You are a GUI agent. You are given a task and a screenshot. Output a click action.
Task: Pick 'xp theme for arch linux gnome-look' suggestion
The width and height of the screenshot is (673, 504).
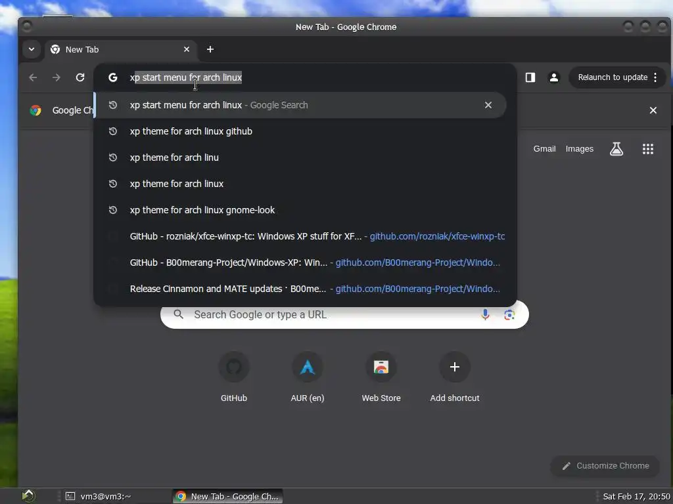point(300,210)
